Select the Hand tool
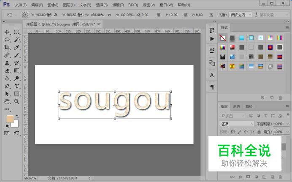This screenshot has height=182, width=292. coord(7,101)
